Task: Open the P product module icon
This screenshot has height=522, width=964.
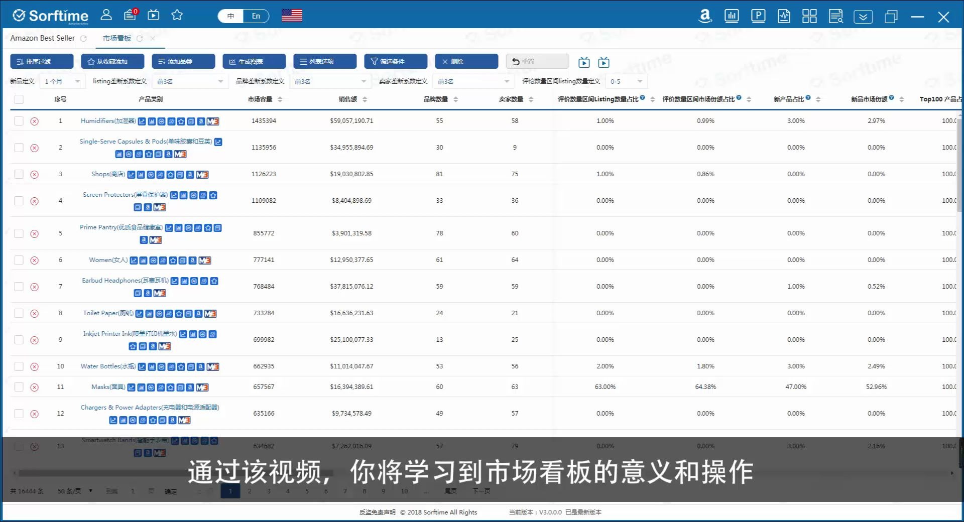Action: (758, 16)
